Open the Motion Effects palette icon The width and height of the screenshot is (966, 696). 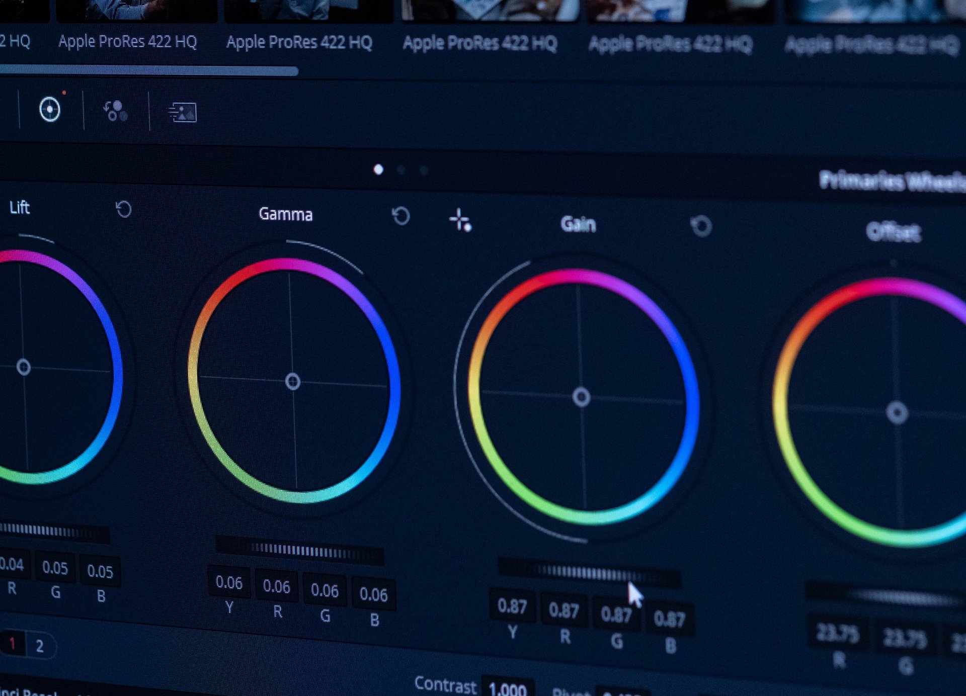coord(182,113)
